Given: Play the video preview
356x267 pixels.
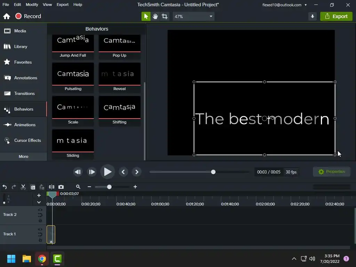Looking at the screenshot, I should tap(108, 172).
